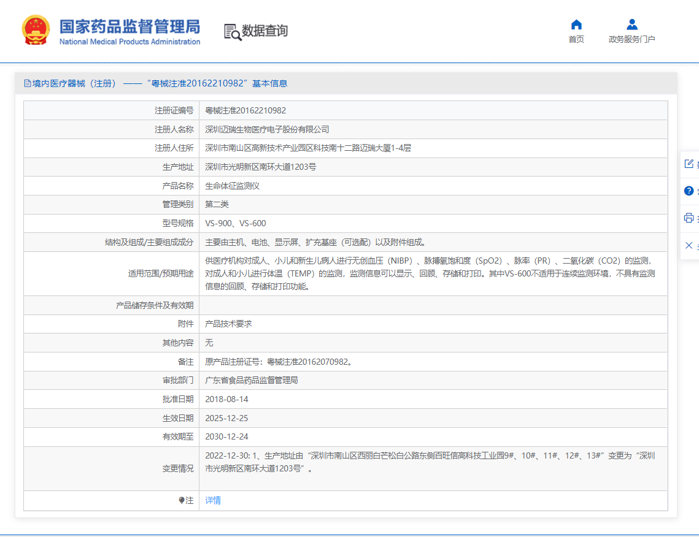
Task: Select 其他内容 value 无
Action: tap(209, 343)
